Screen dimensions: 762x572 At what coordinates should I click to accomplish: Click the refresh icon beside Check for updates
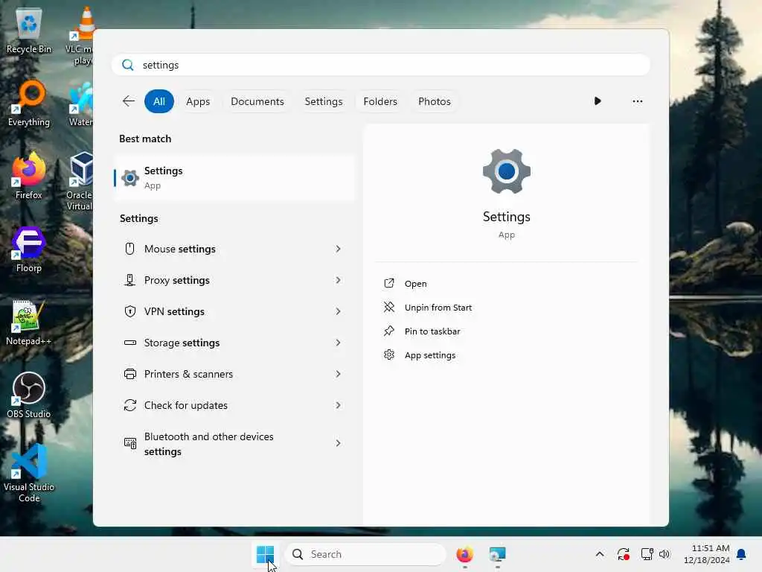click(x=129, y=405)
